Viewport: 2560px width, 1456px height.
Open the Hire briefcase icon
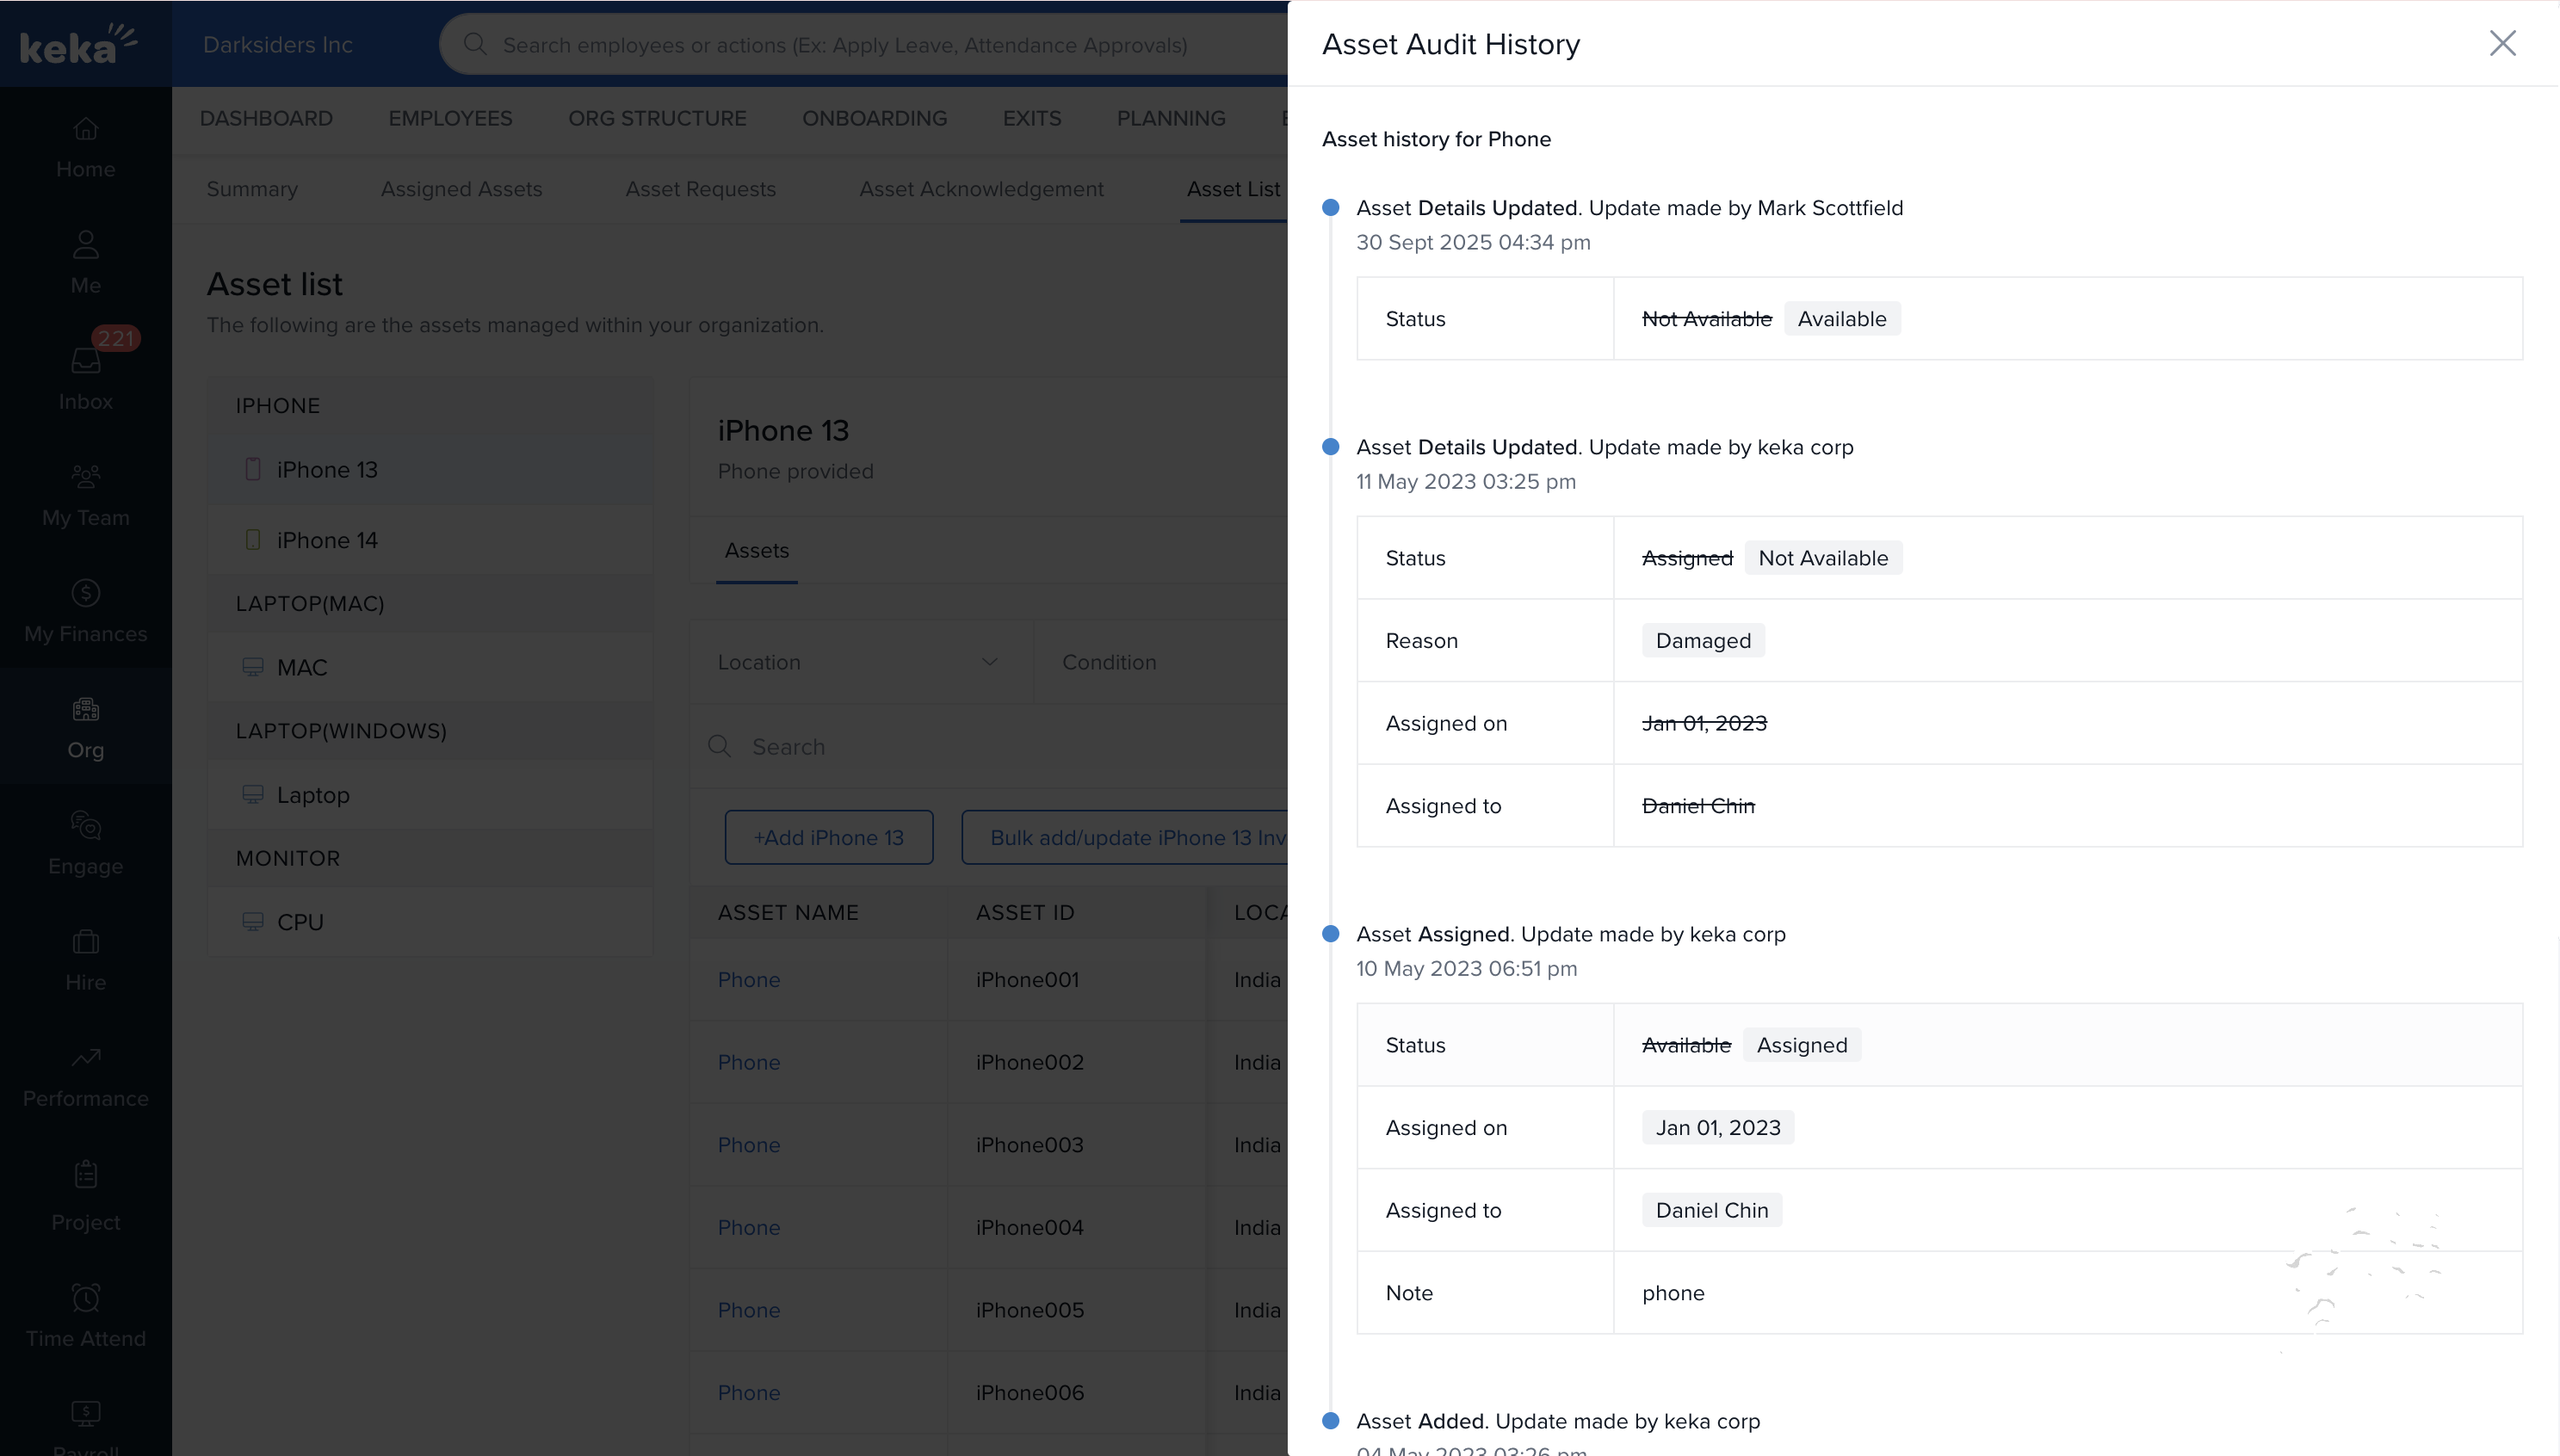85,942
